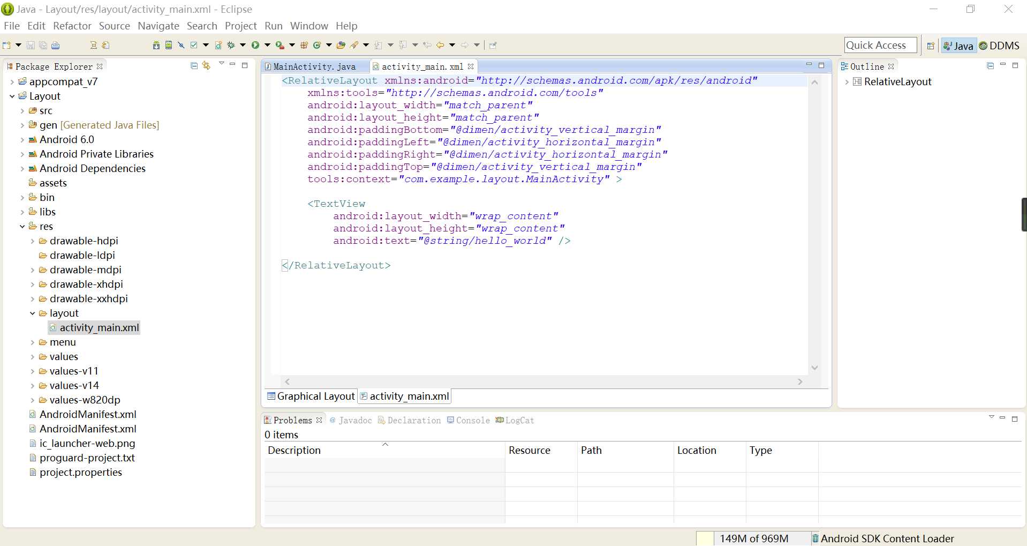This screenshot has height=546, width=1027.
Task: Click the Save All toolbar icon
Action: 43,45
